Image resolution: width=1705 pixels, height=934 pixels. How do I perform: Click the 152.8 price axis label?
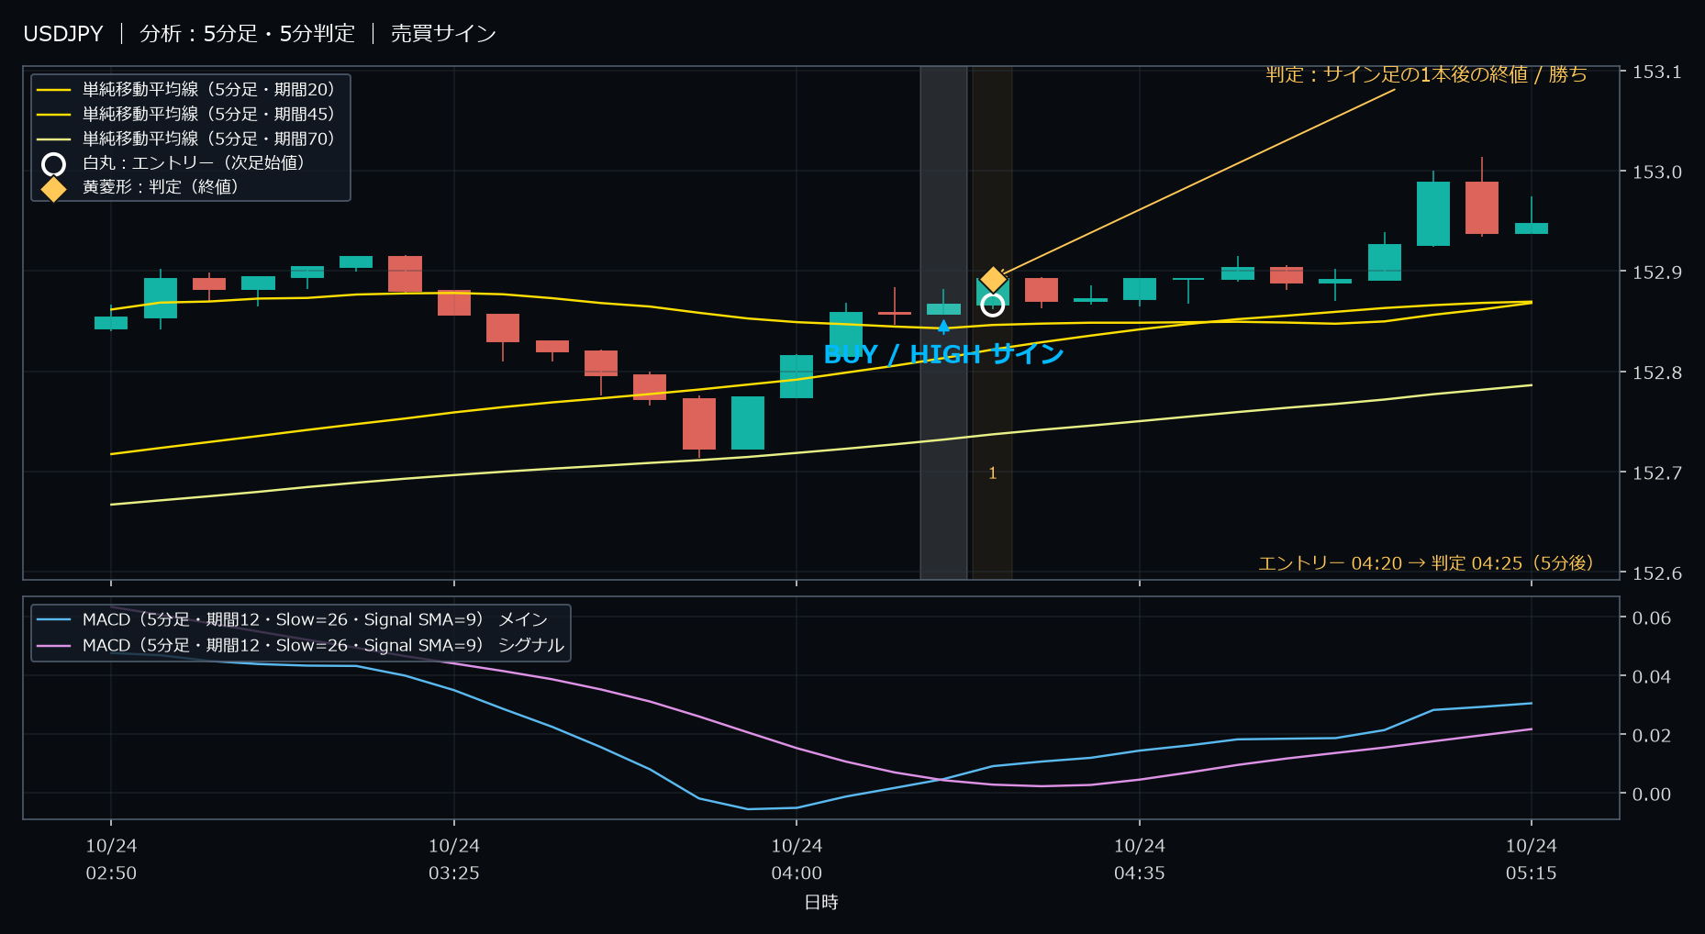pos(1656,372)
